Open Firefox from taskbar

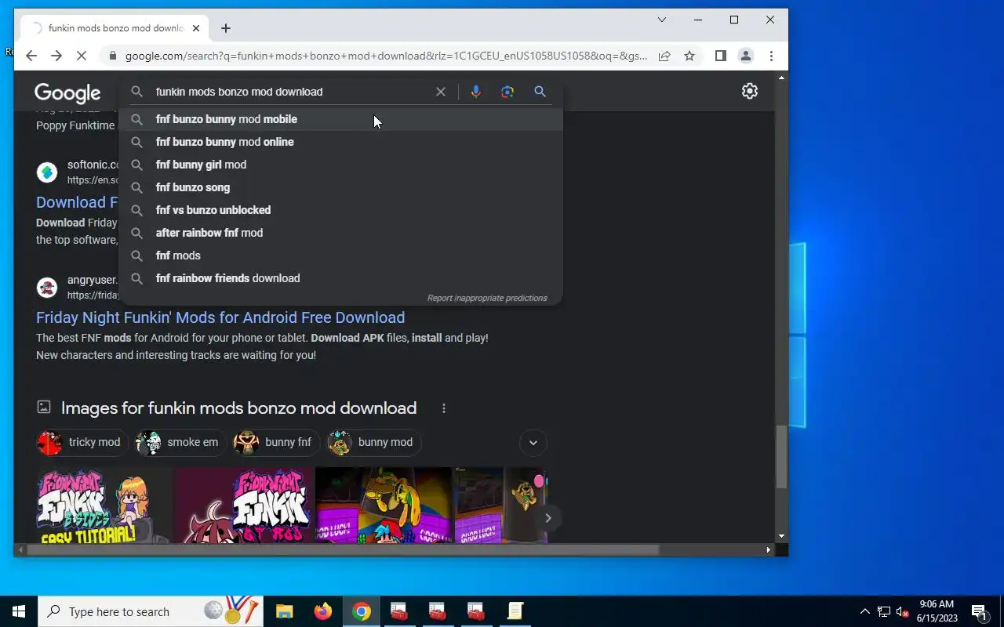tap(322, 611)
